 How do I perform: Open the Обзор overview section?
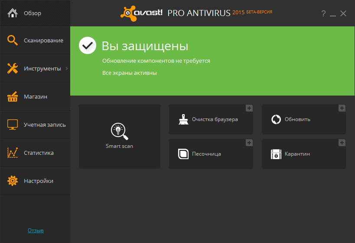[35, 13]
